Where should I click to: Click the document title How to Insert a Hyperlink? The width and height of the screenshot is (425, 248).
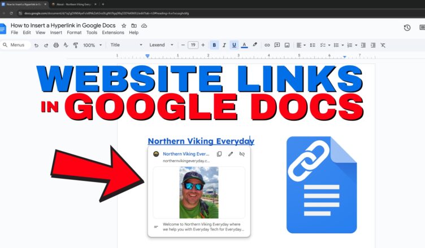tap(63, 25)
